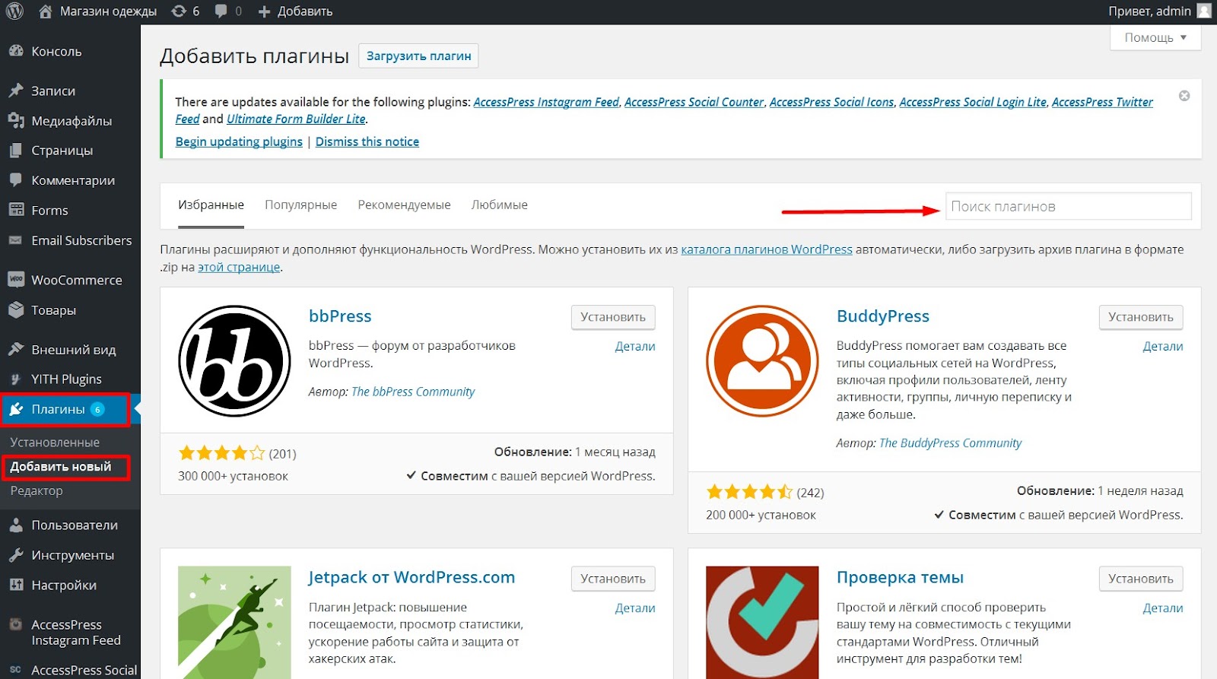Screen dimensions: 1217x679
Task: Click the YITH Plugins icon
Action: pyautogui.click(x=16, y=379)
